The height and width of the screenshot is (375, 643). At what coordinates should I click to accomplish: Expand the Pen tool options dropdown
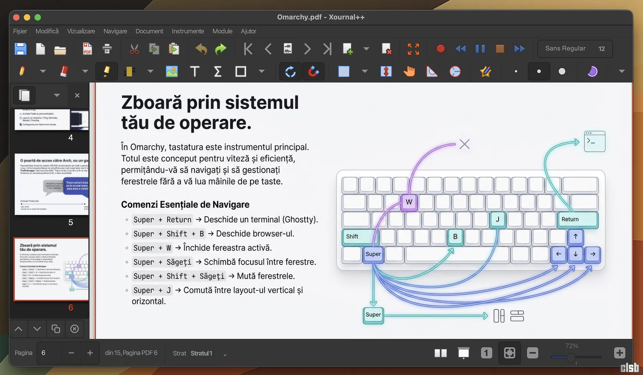[x=43, y=71]
